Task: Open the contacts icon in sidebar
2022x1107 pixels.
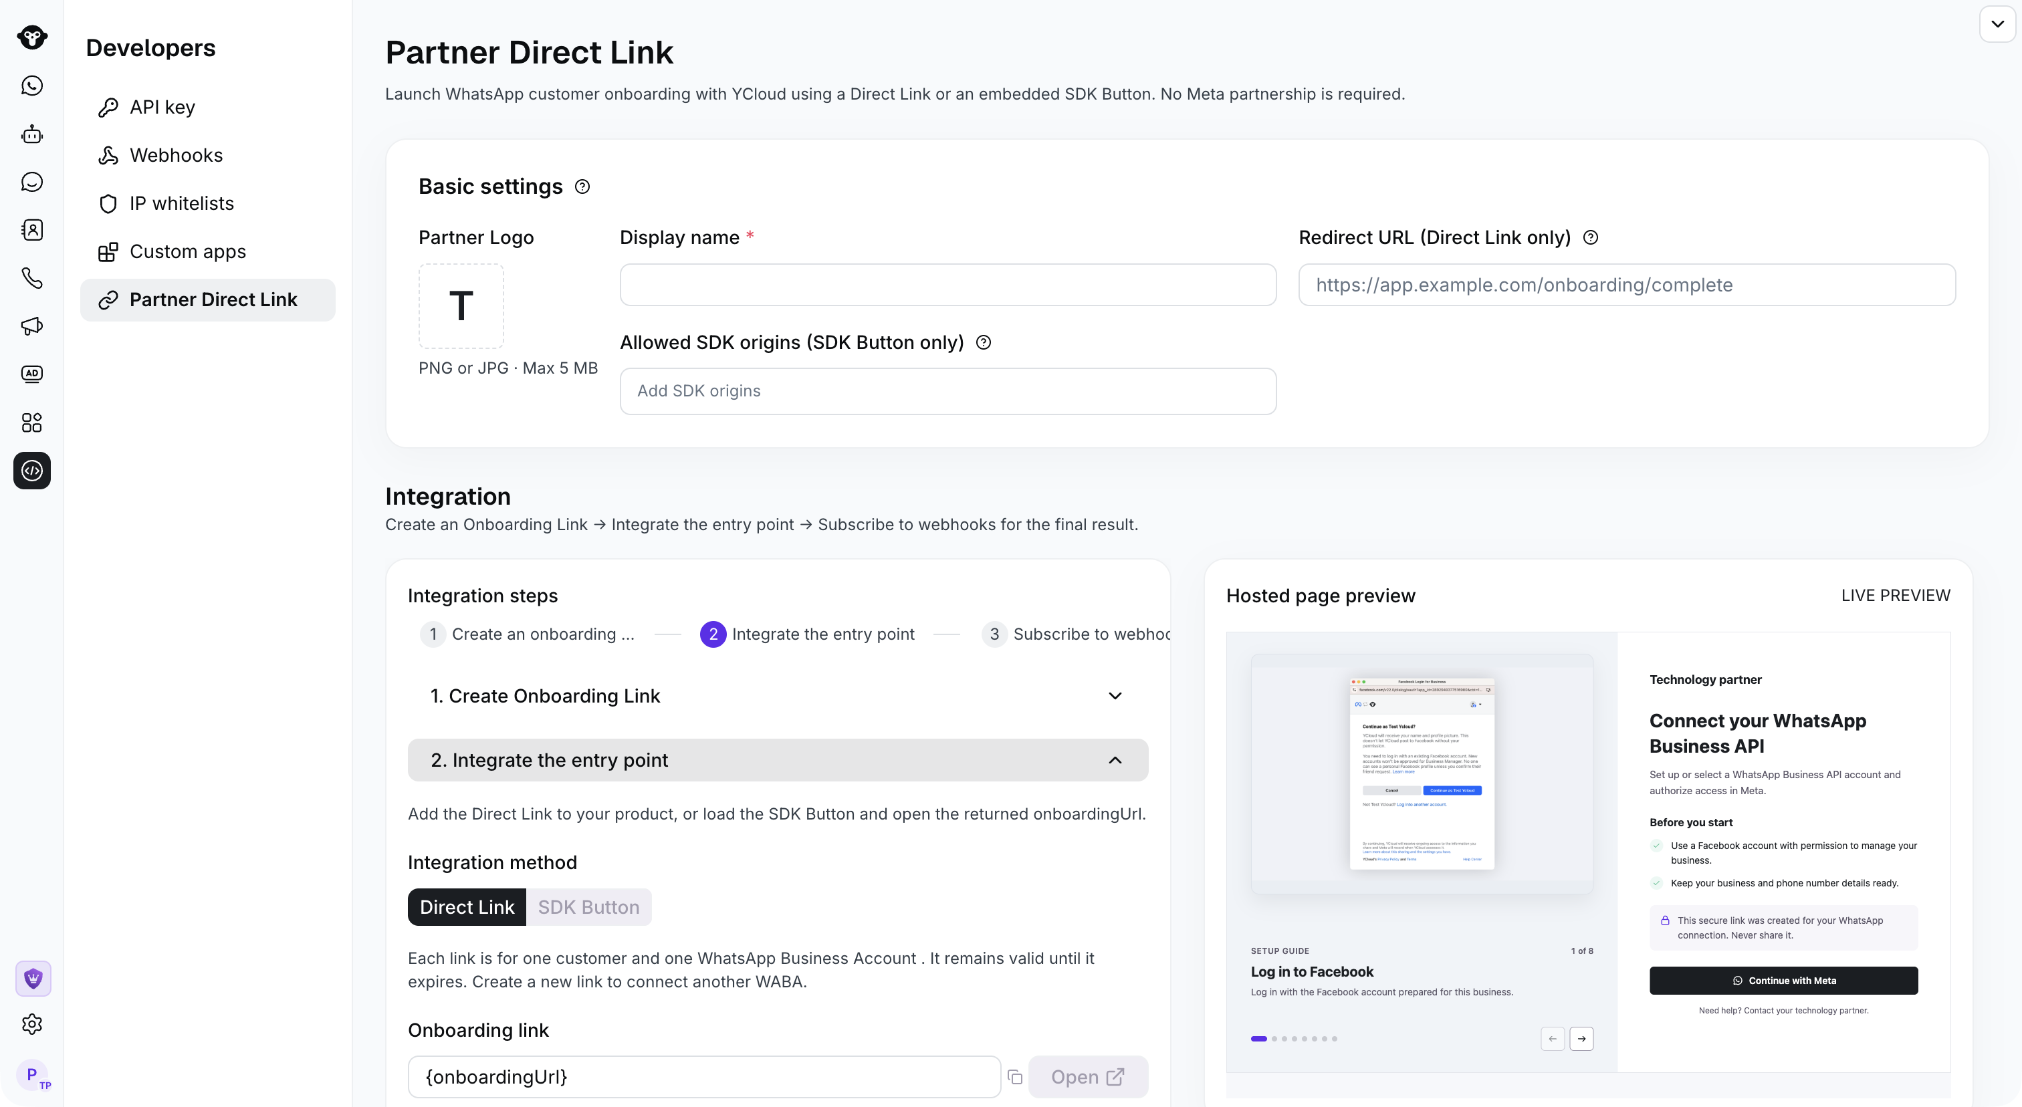Action: (31, 230)
